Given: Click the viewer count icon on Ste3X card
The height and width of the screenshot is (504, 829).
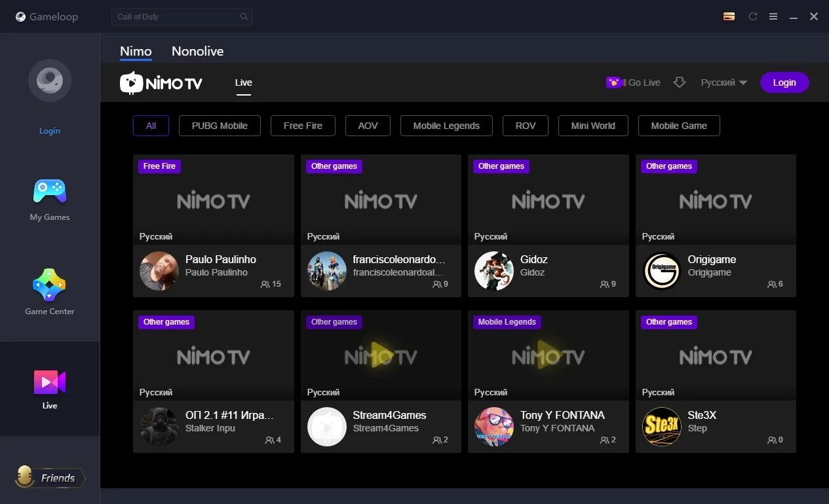Looking at the screenshot, I should pos(771,441).
